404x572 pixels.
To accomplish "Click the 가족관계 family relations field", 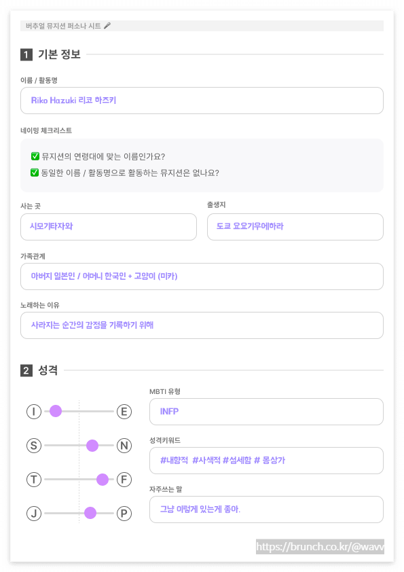I will coord(202,276).
